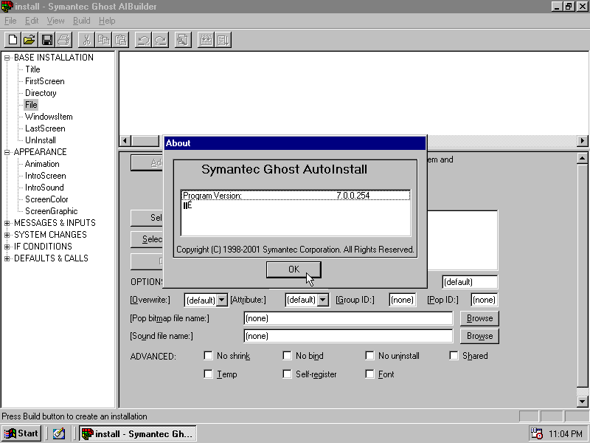The image size is (590, 443).
Task: Click the Sound file name field
Action: pos(348,336)
